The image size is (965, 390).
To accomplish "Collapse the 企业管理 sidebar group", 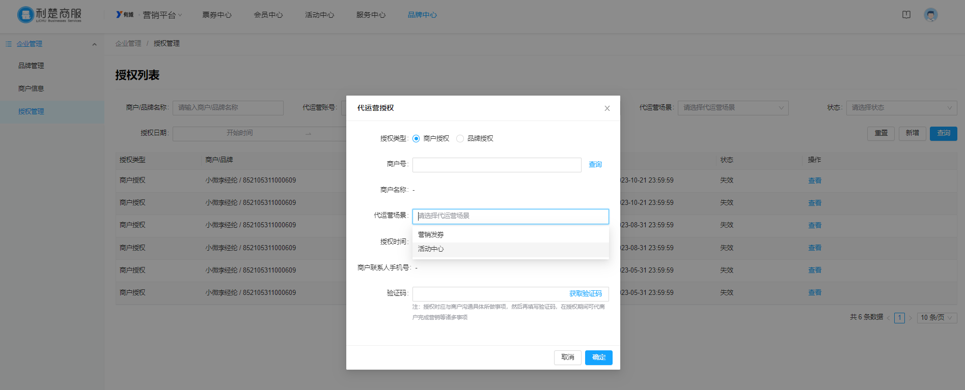I will point(94,44).
